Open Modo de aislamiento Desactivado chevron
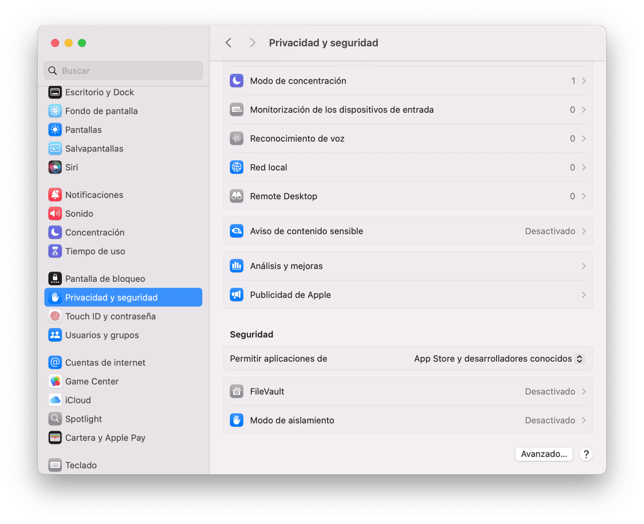This screenshot has height=524, width=644. [x=584, y=420]
